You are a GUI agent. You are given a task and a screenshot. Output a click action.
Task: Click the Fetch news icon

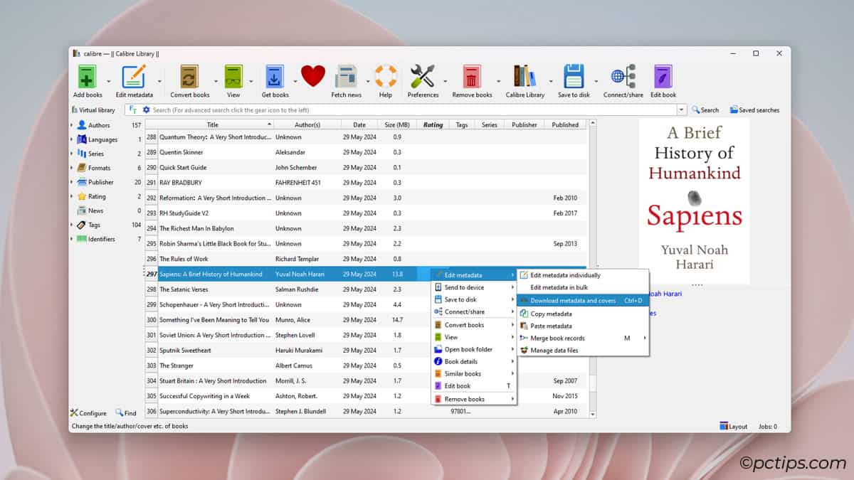(346, 77)
